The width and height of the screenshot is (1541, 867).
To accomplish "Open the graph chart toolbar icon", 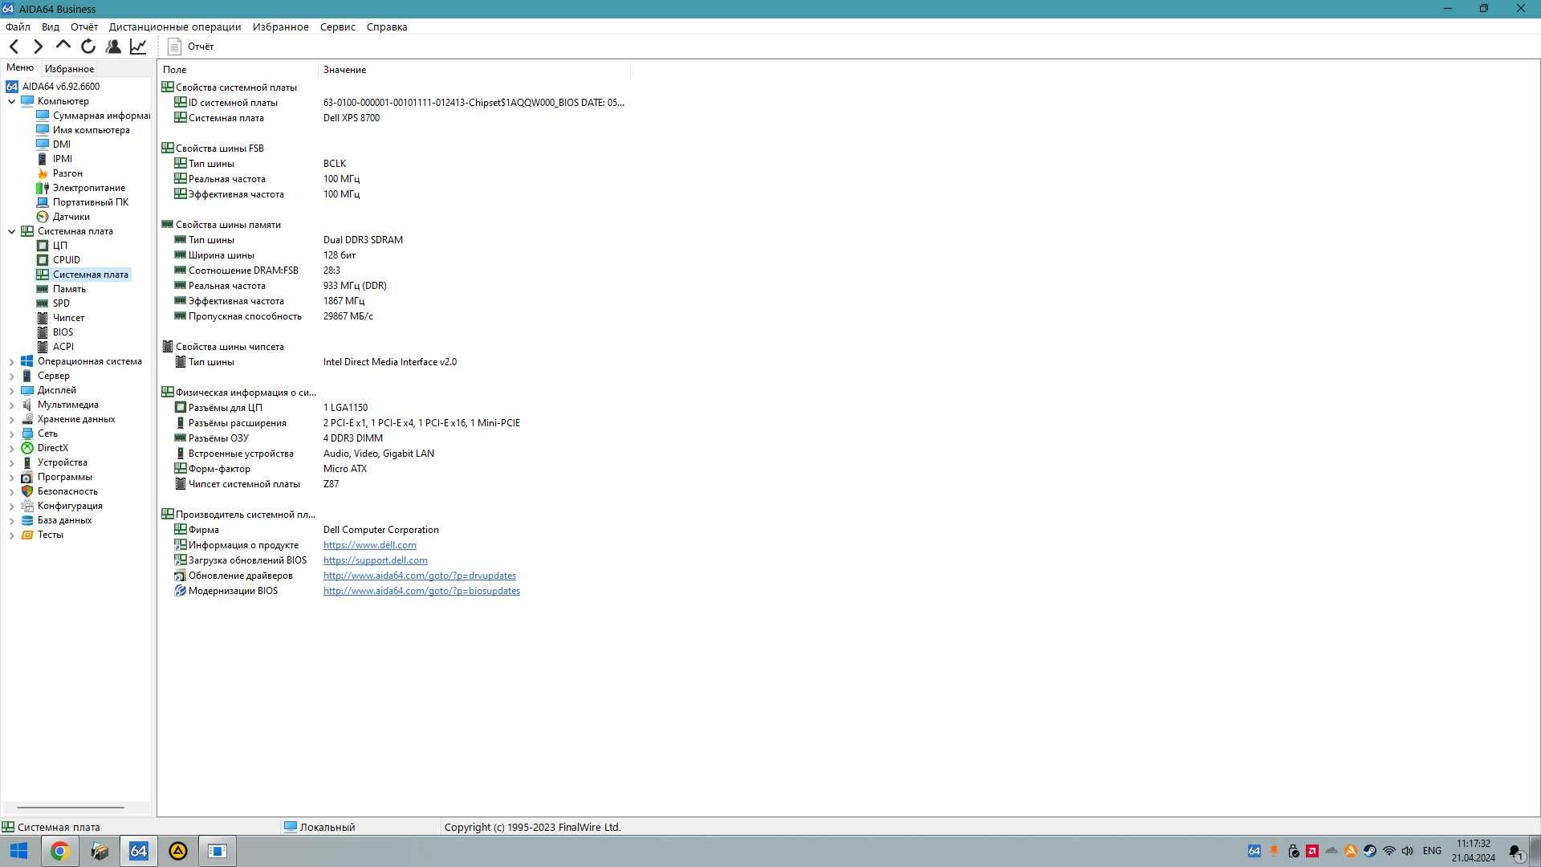I will (x=138, y=47).
